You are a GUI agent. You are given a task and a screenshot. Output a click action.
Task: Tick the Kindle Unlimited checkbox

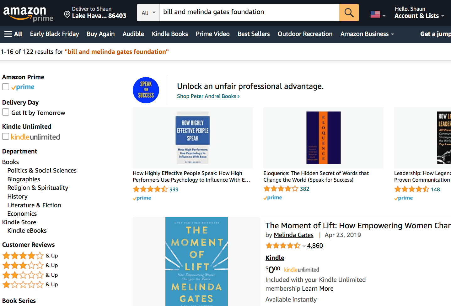pyautogui.click(x=6, y=136)
